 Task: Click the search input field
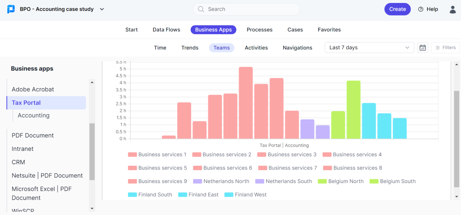[246, 9]
